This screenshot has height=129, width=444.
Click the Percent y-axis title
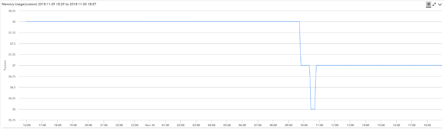tap(5, 65)
